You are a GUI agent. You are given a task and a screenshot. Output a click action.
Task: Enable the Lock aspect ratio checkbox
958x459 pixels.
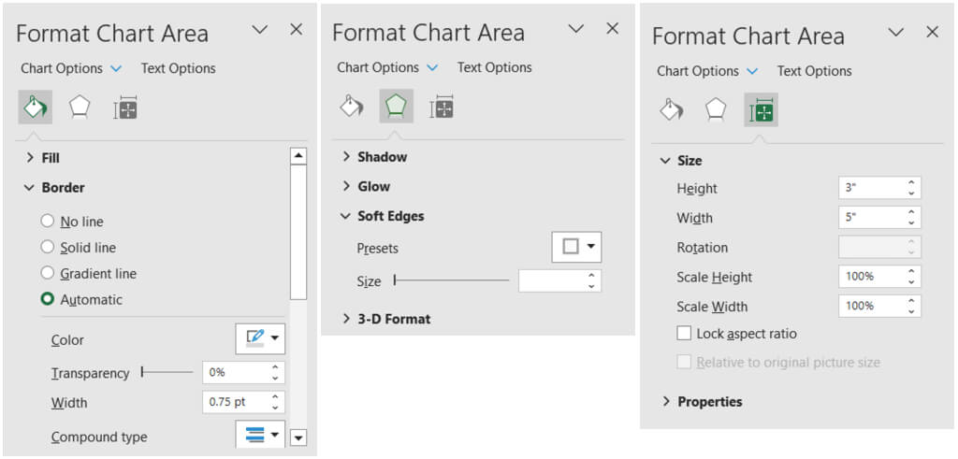pos(684,334)
